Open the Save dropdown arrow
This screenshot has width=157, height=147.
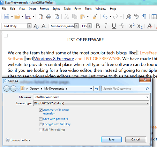pos(33,16)
